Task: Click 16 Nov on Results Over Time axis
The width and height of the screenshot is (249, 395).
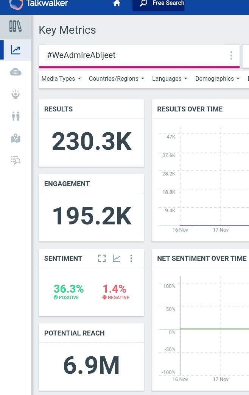Action: [180, 230]
